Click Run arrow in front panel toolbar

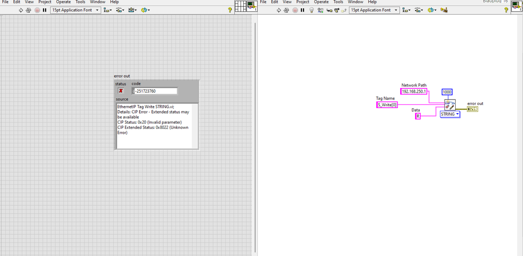[x=21, y=10]
